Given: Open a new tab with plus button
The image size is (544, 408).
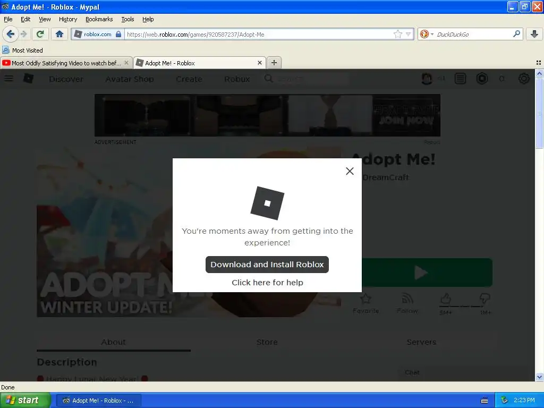Looking at the screenshot, I should click(274, 63).
